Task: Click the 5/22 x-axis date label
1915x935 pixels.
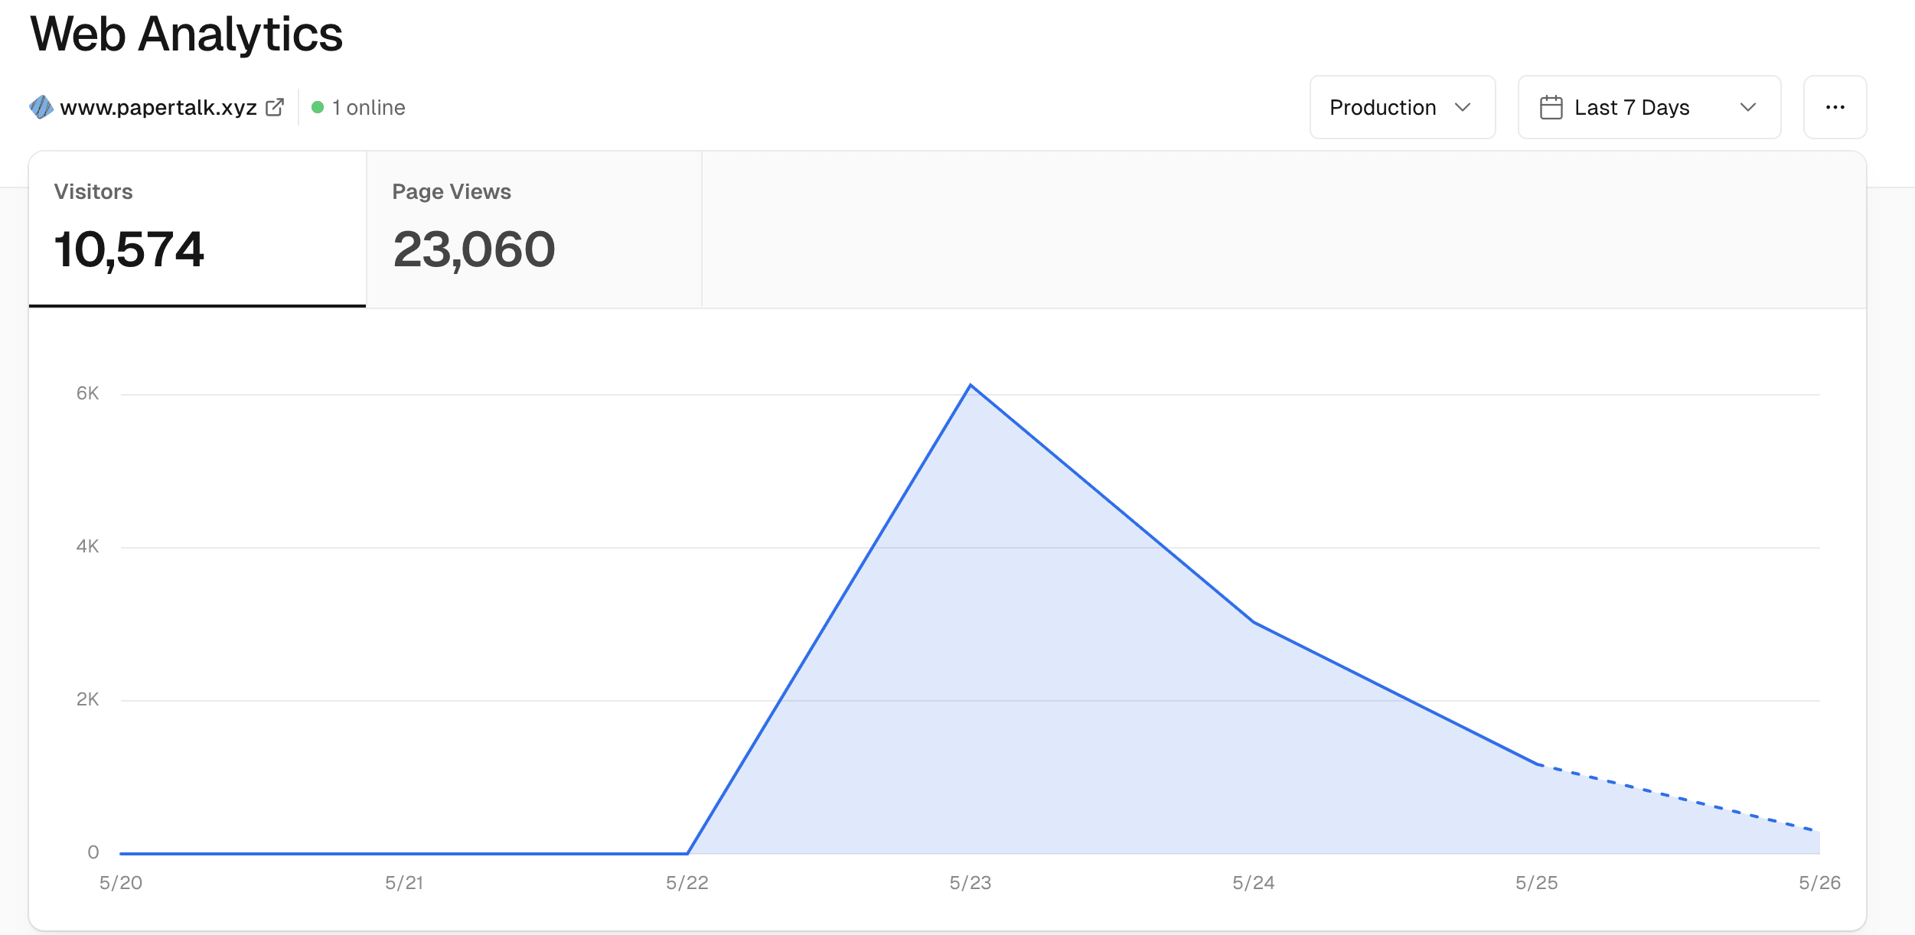Action: click(687, 883)
